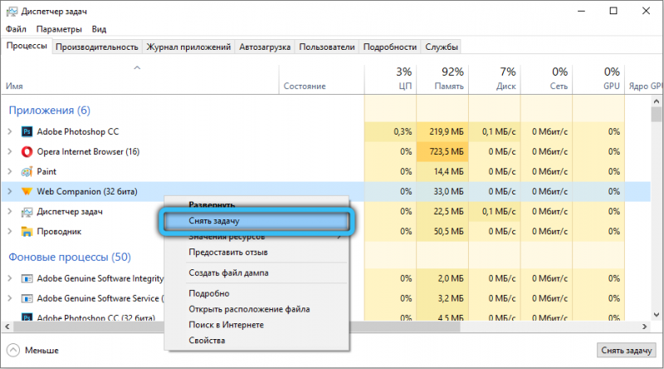The height and width of the screenshot is (369, 664).
Task: Click the Adobe Genuine Software Service icon
Action: (x=27, y=298)
